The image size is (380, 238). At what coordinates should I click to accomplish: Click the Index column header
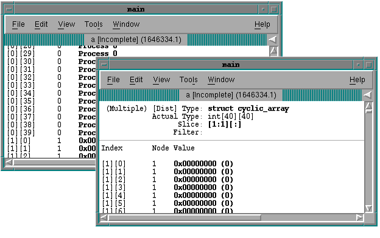112,148
